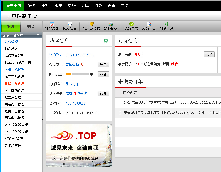Viewport: 221px width, 172px height.
Task: Click the sidebar collapse handle arrow
Action: click(42, 119)
